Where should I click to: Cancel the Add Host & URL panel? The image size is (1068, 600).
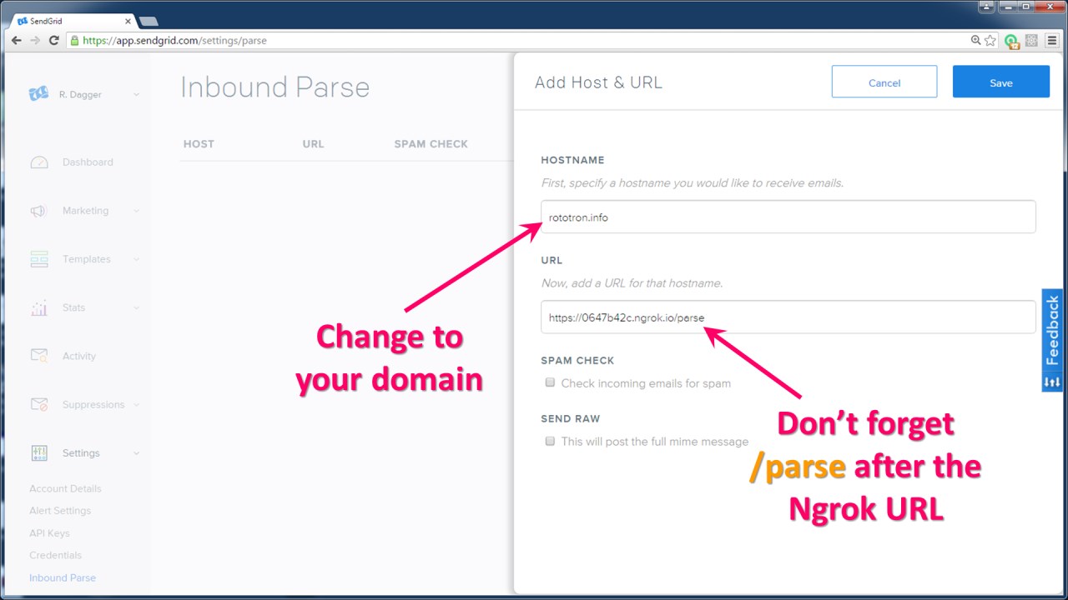coord(884,82)
